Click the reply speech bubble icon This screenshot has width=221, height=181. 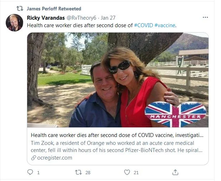[30, 172]
